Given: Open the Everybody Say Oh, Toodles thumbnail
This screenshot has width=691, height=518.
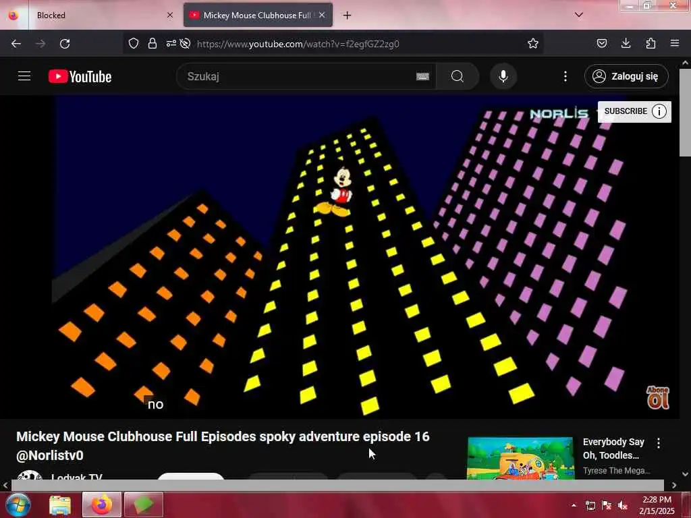Looking at the screenshot, I should 520,458.
